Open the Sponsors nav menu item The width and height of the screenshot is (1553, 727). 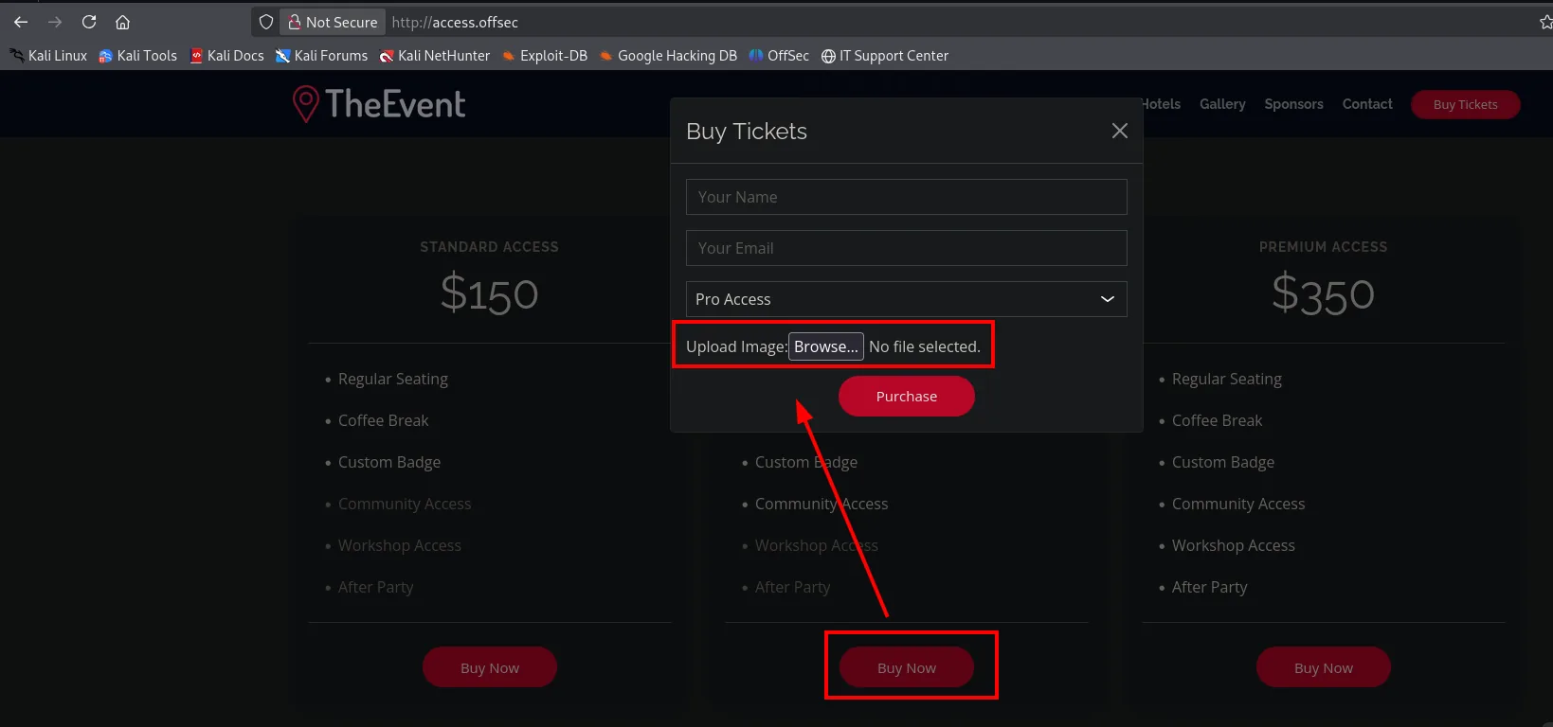pos(1293,104)
